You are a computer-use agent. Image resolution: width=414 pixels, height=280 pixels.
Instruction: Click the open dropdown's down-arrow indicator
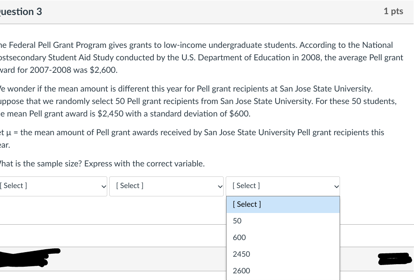coord(336,186)
